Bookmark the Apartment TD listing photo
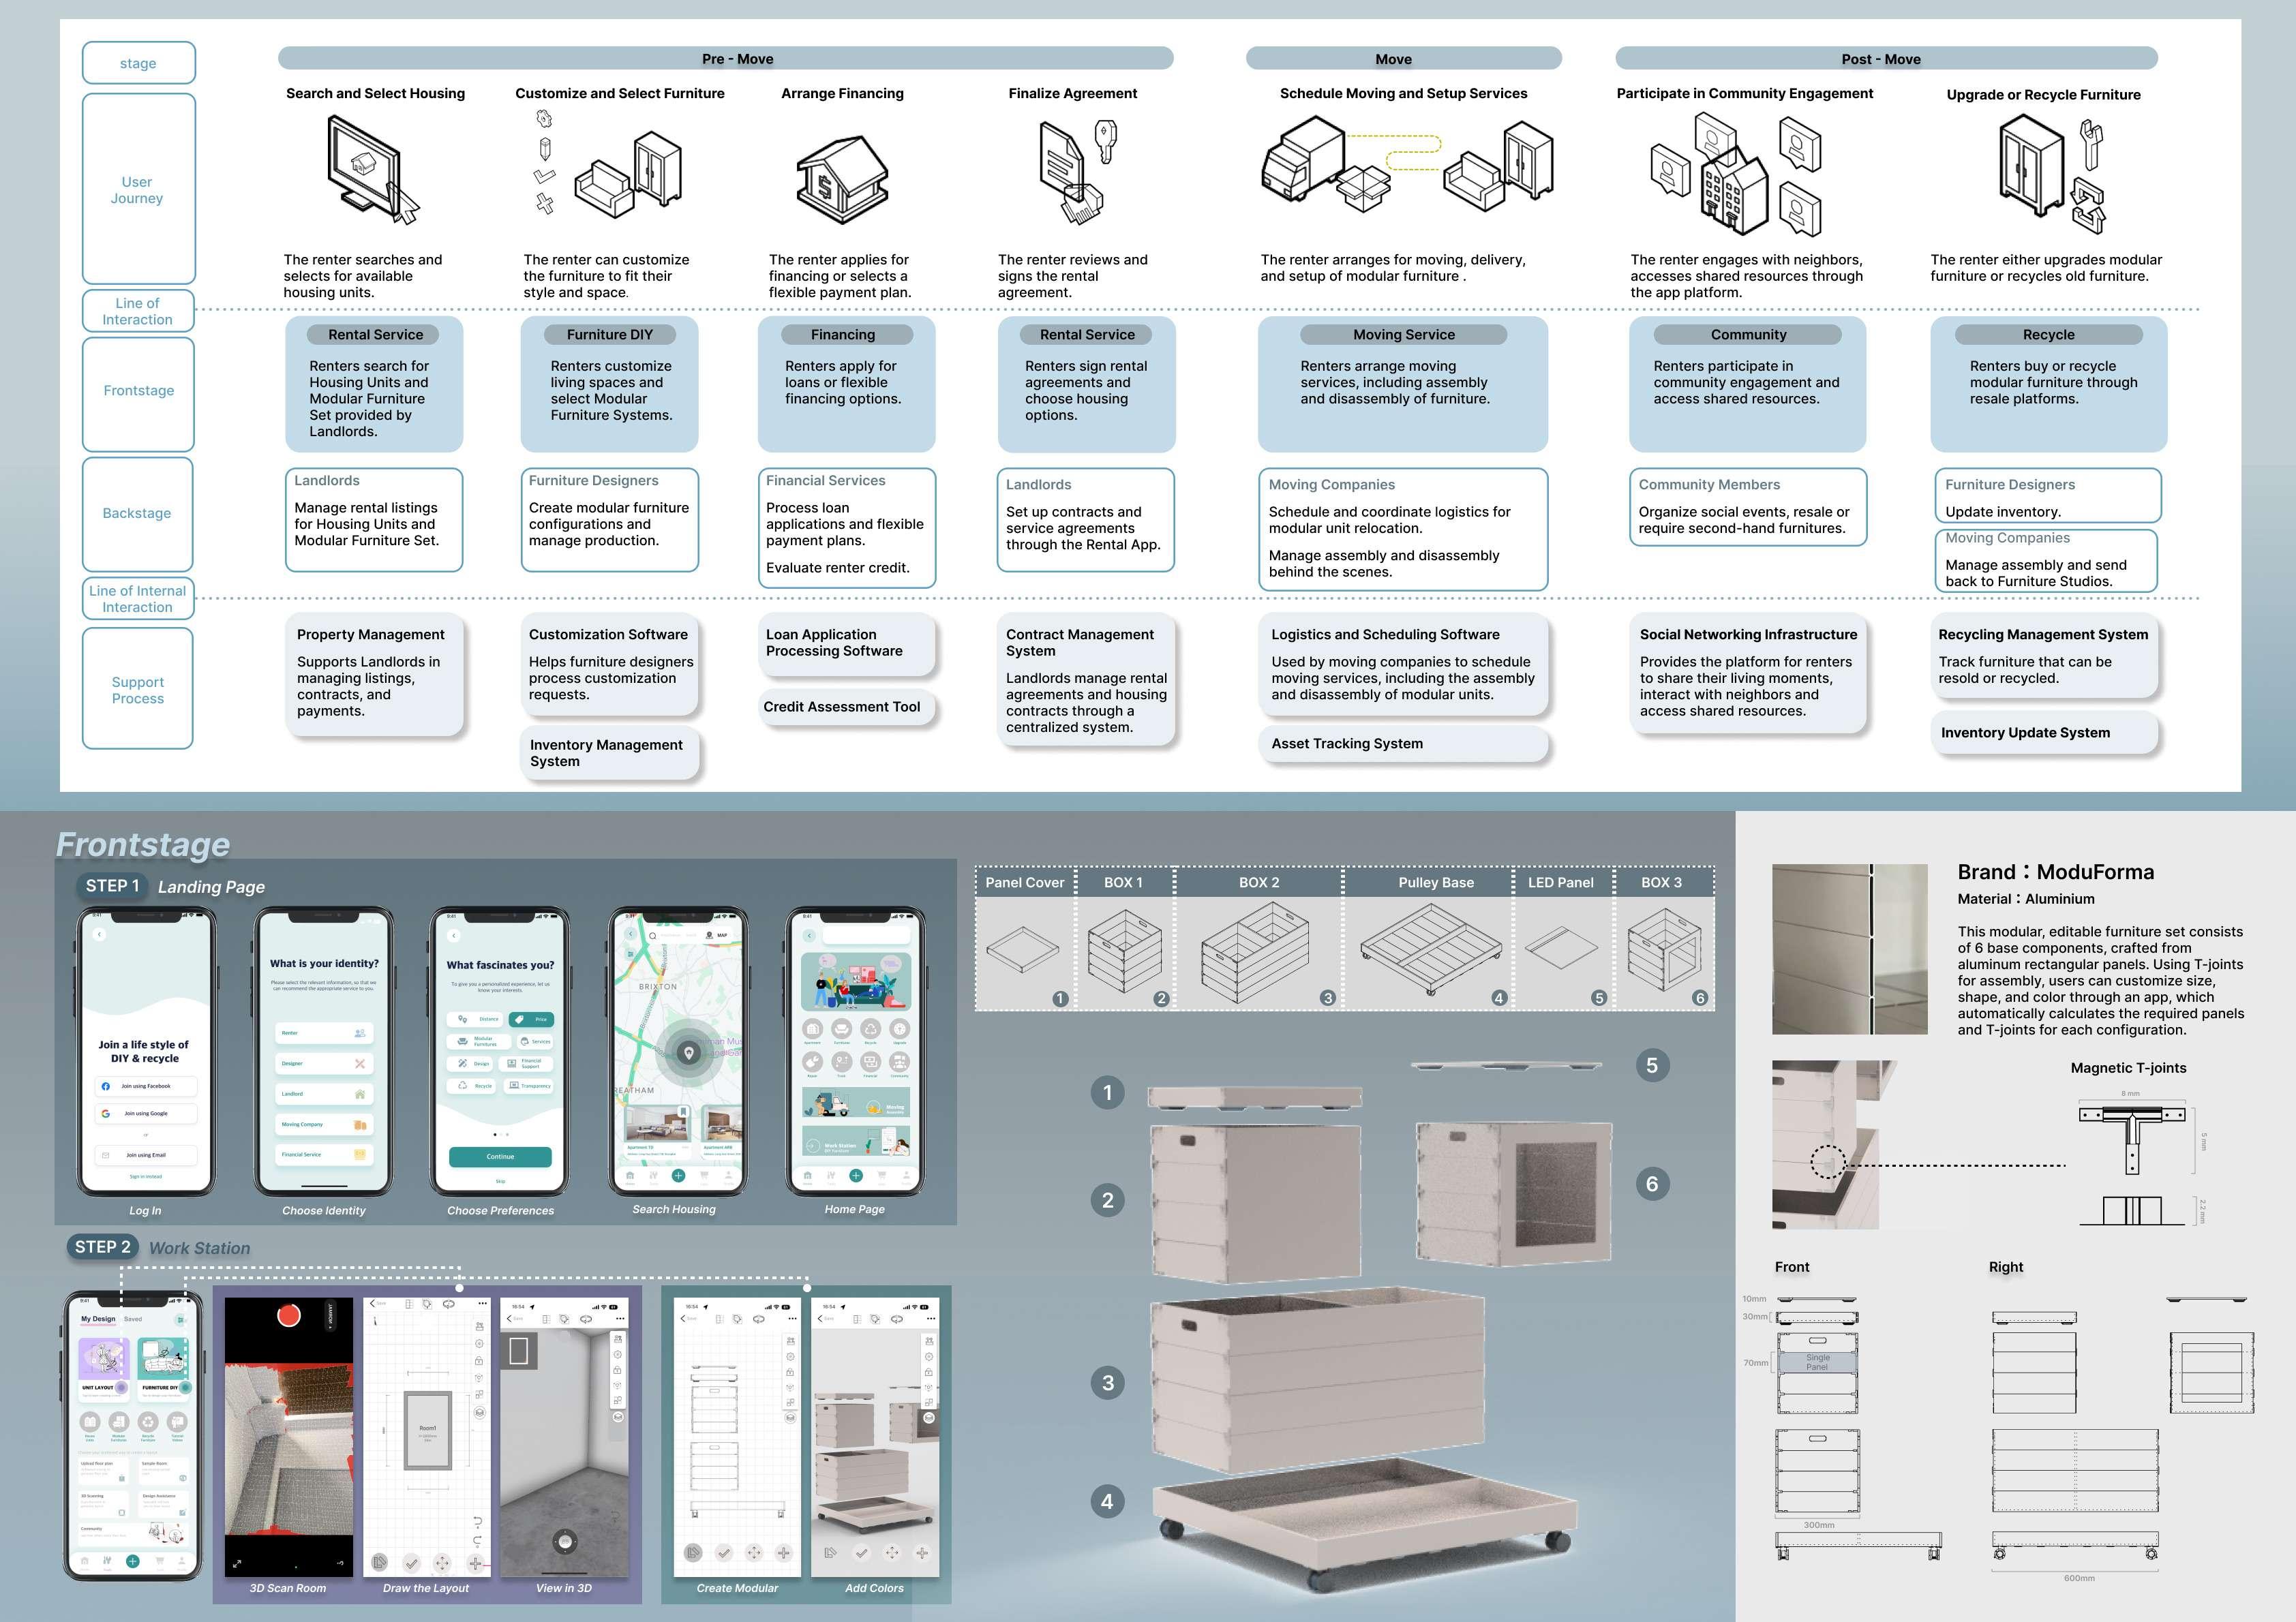Screen dimensions: 2296x1622 683,1112
